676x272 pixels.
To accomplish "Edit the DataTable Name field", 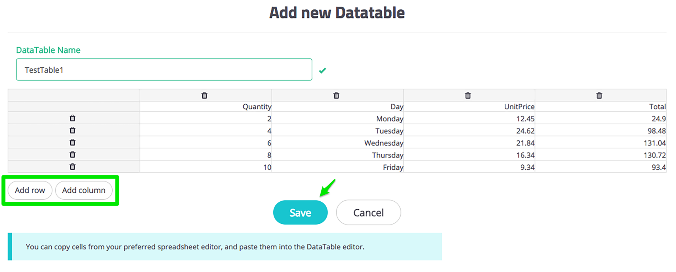I will [x=164, y=70].
